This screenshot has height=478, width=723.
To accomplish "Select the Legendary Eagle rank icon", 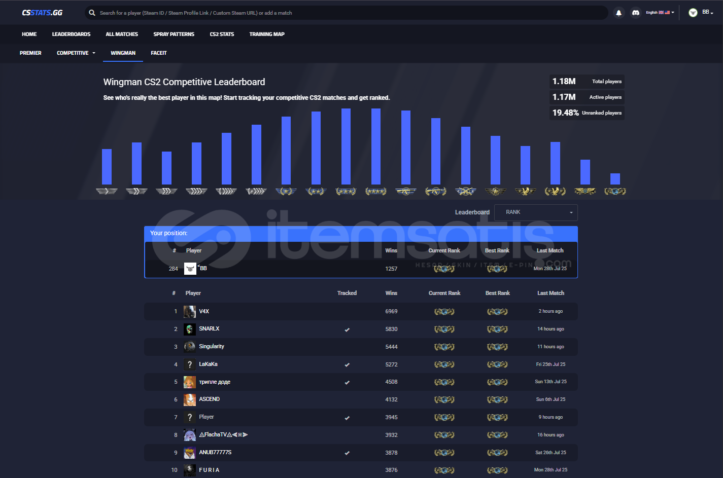I will pyautogui.click(x=525, y=191).
